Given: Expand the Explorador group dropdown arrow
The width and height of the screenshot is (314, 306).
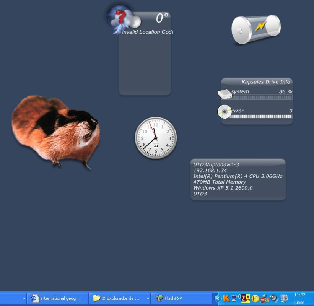Looking at the screenshot, I should click(148, 299).
